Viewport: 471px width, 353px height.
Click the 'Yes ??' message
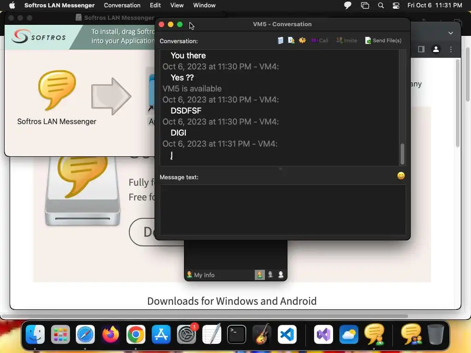pyautogui.click(x=182, y=77)
